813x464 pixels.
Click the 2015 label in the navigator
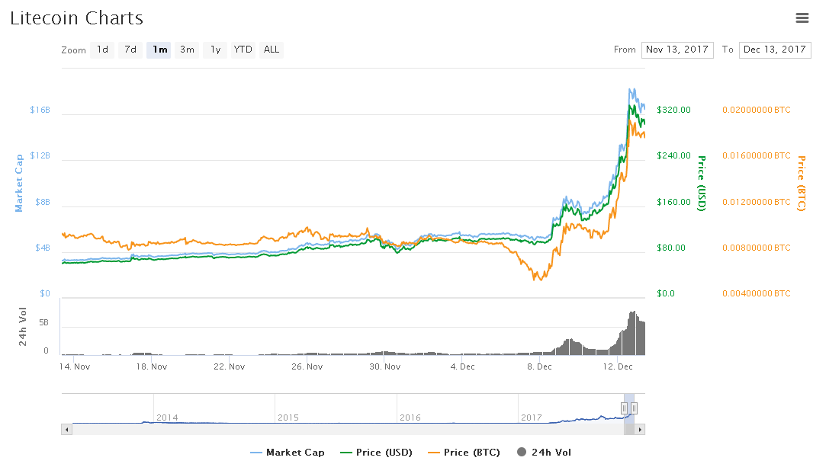(288, 418)
